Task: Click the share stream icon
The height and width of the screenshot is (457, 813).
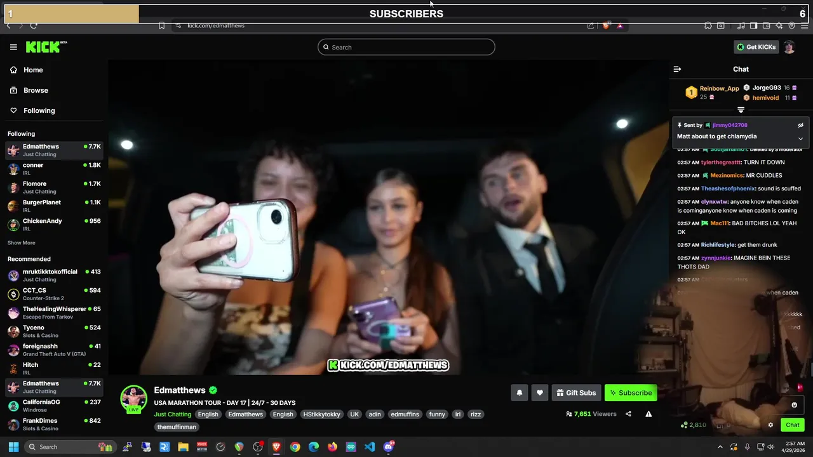Action: [628, 414]
